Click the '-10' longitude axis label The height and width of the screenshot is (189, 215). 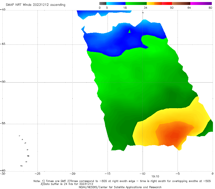[x=142, y=174]
